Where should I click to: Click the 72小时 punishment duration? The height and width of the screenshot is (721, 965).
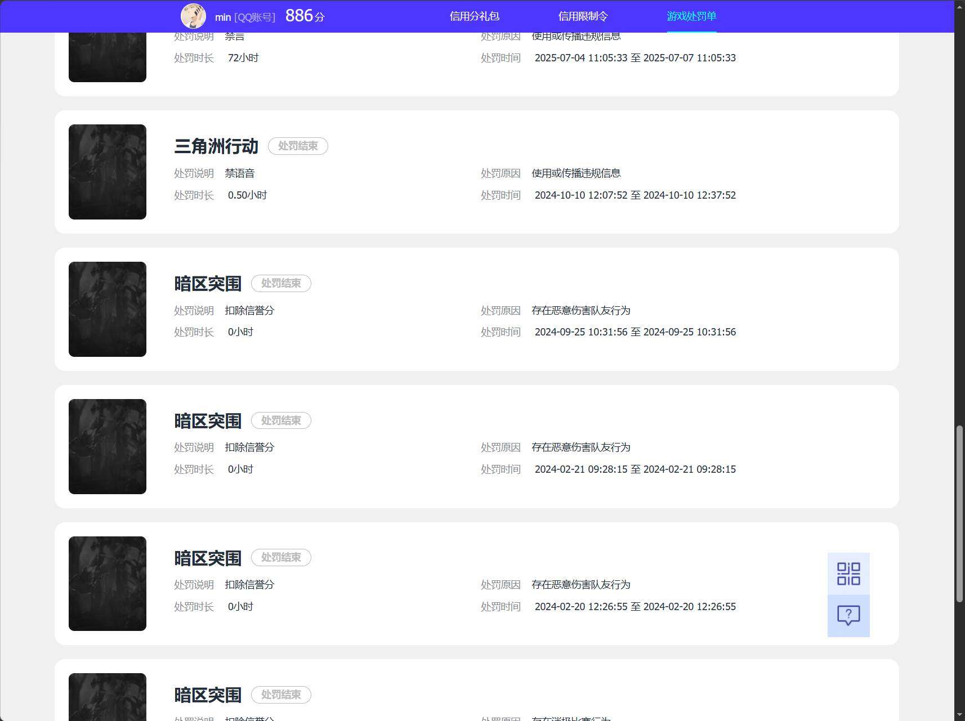pyautogui.click(x=243, y=58)
